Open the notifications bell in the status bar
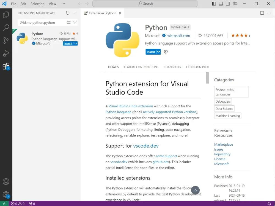This screenshot has height=206, width=275. 269,204
